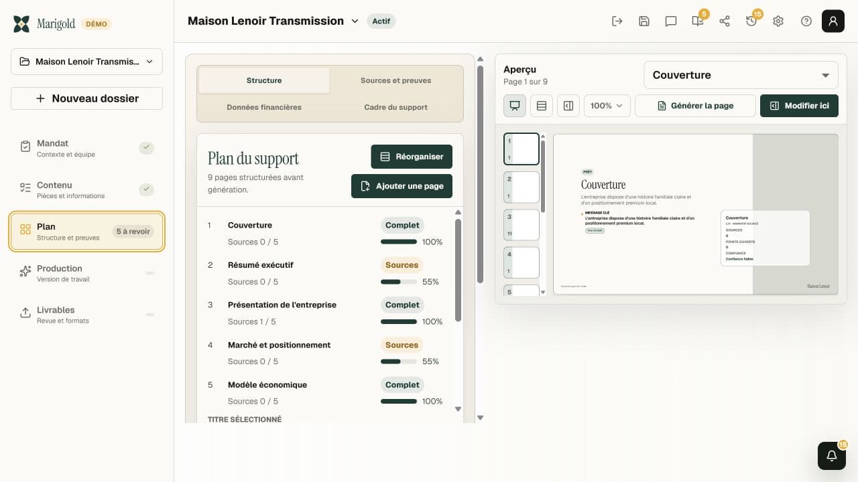This screenshot has width=858, height=482.
Task: Switch preview to presentation view icon
Action: (x=515, y=106)
